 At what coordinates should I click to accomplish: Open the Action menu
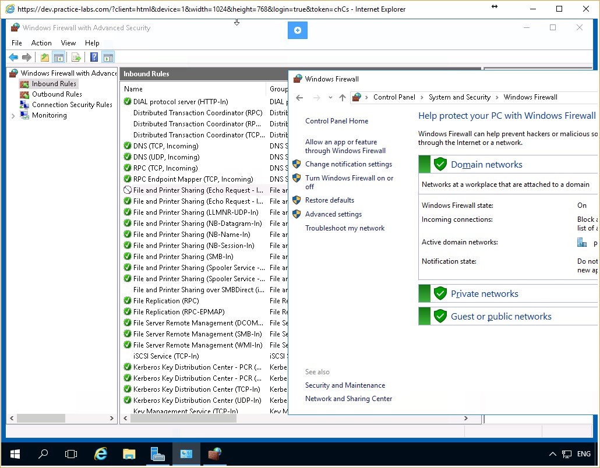pyautogui.click(x=41, y=42)
